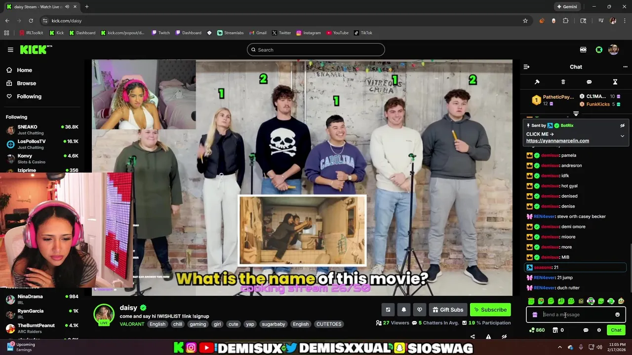Open Konvy's channel from Following
This screenshot has height=355, width=632.
point(42,158)
